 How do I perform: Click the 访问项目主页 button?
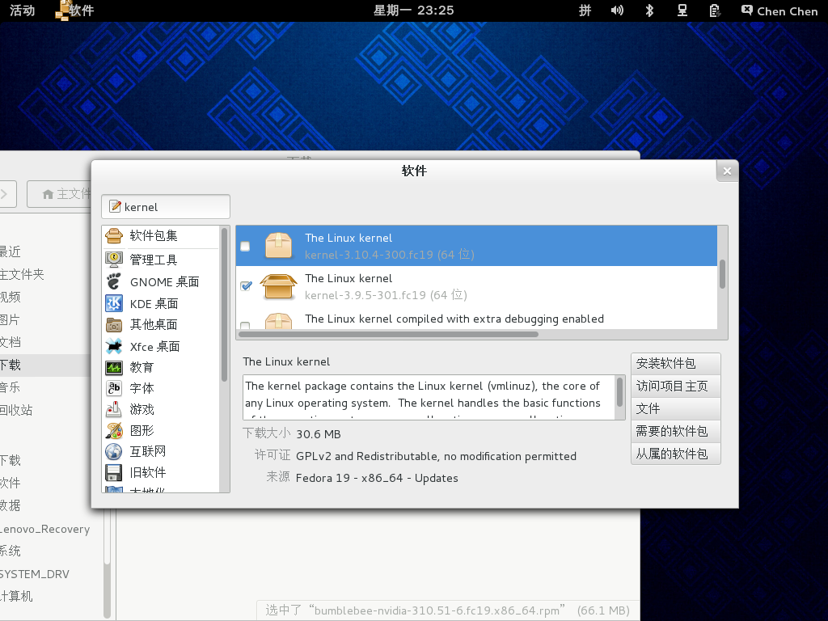pos(675,386)
